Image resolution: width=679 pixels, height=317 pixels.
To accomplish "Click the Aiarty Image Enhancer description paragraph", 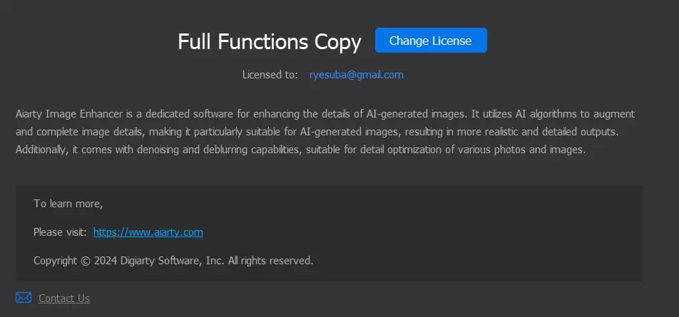I will (325, 132).
